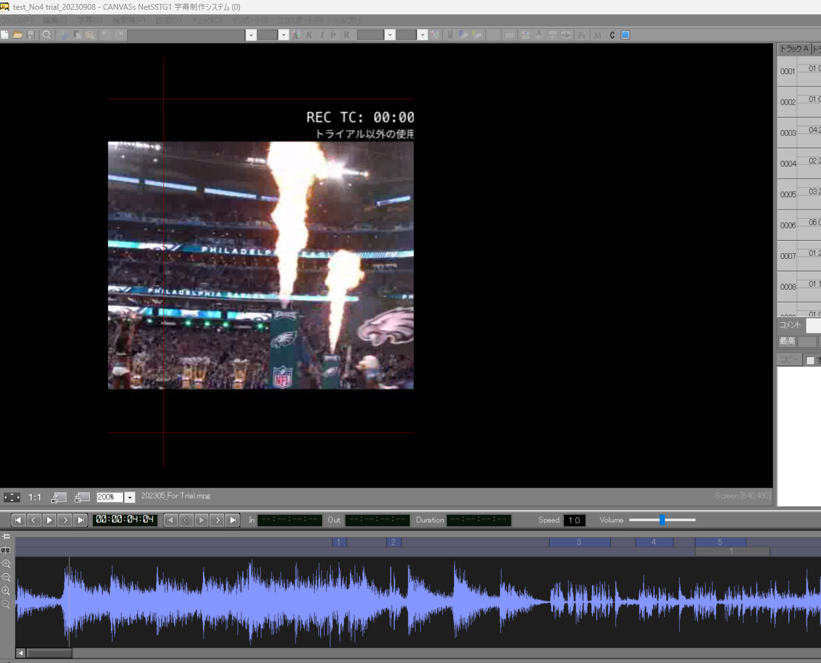Play the video with the main play button
The width and height of the screenshot is (821, 663).
point(49,520)
